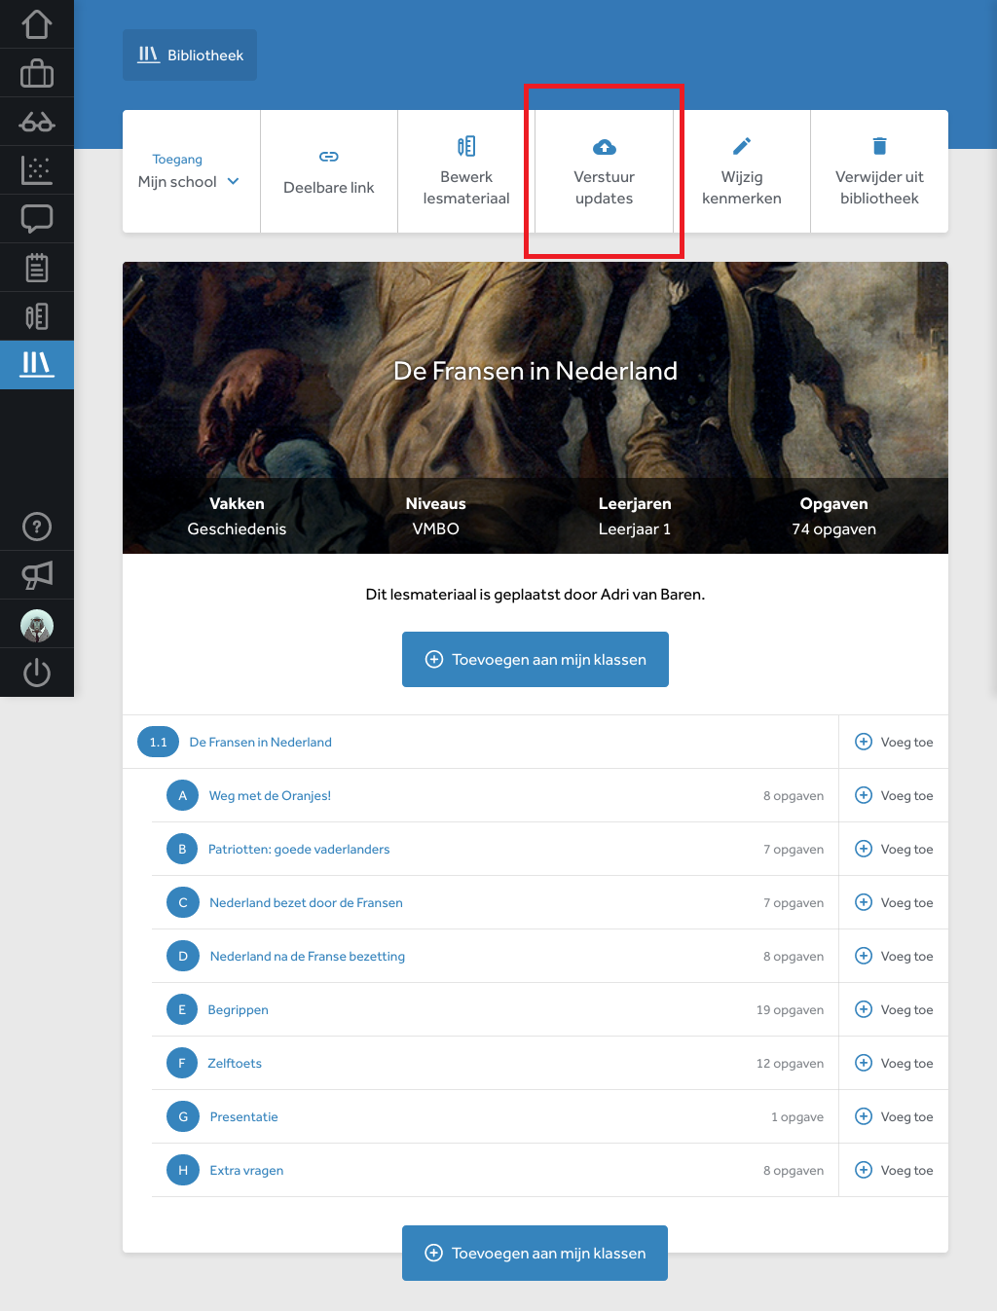The image size is (997, 1311).
Task: Click Voeg toe for Presentatie
Action: click(x=894, y=1116)
